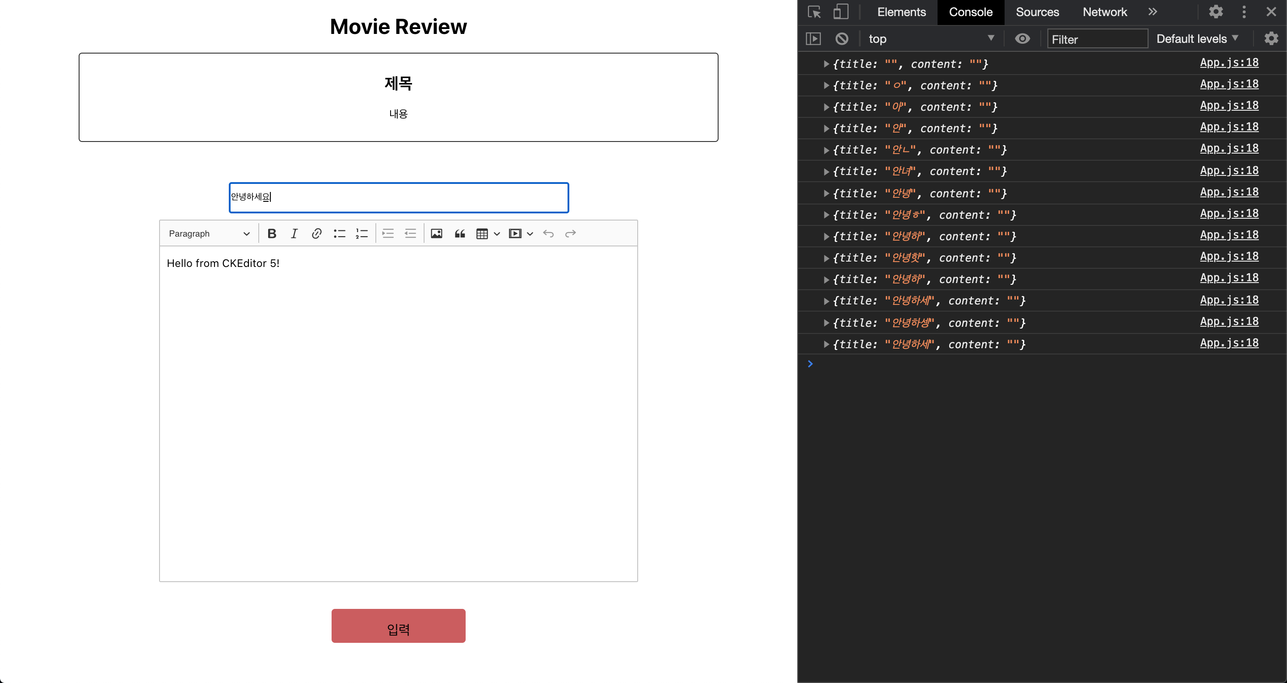The image size is (1287, 683).
Task: Switch to the Elements tab
Action: (x=901, y=12)
